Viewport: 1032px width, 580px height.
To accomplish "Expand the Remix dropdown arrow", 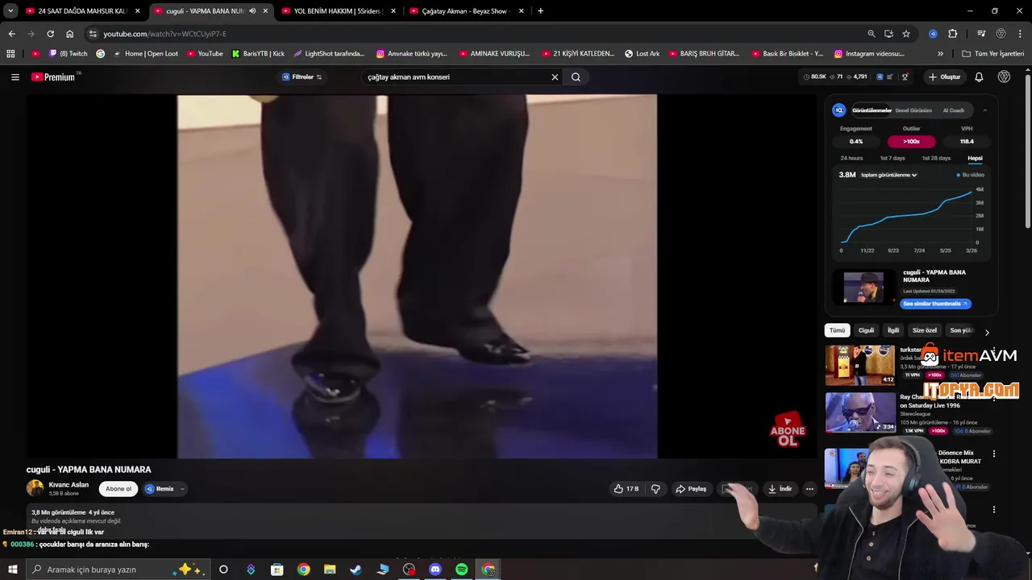I will click(x=182, y=489).
